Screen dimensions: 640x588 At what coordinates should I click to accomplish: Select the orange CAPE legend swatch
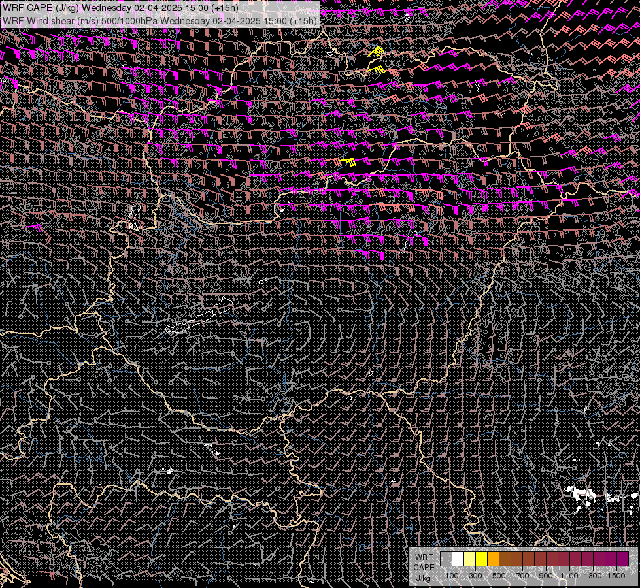click(493, 559)
